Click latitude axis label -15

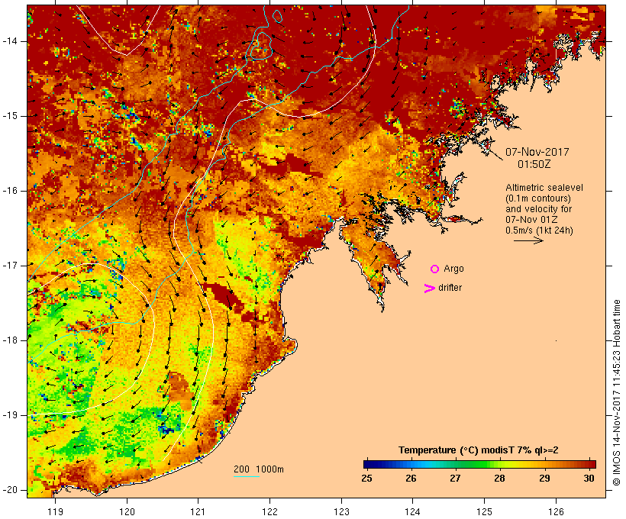coord(10,116)
